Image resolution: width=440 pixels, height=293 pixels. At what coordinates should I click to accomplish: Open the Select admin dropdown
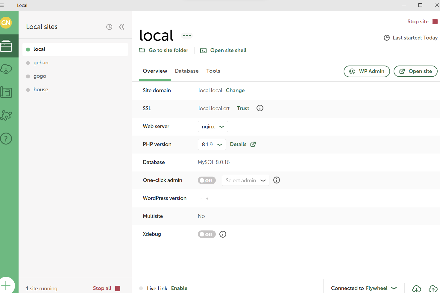245,180
